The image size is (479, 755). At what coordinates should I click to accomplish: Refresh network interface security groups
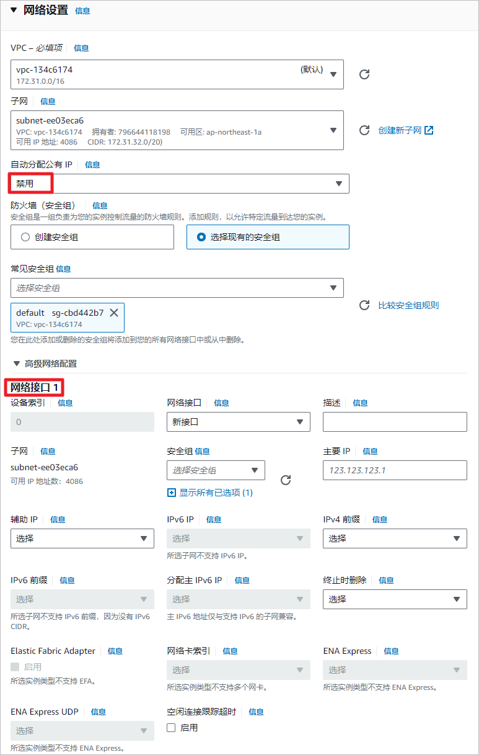pos(286,480)
